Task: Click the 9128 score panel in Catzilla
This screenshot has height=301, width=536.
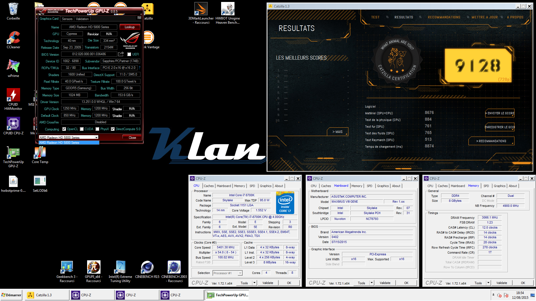Action: [478, 66]
